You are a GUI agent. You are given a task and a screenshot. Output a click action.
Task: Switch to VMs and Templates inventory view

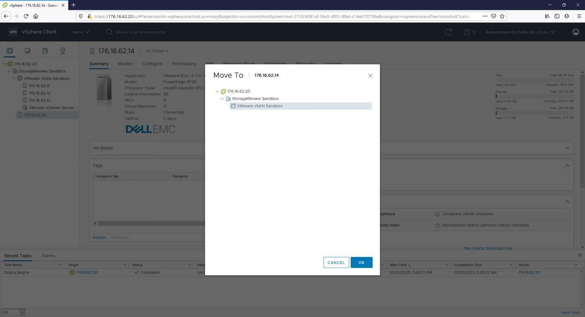click(x=27, y=51)
